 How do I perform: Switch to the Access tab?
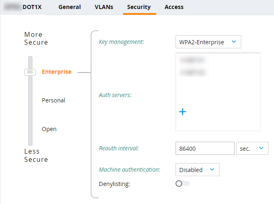(174, 7)
